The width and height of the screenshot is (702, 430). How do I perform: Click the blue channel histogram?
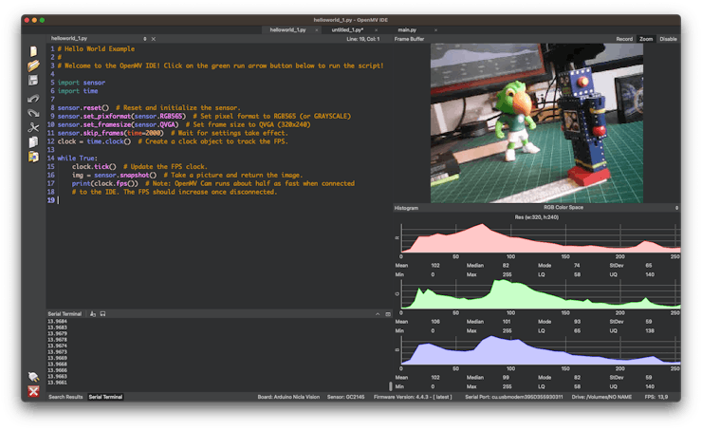[541, 350]
